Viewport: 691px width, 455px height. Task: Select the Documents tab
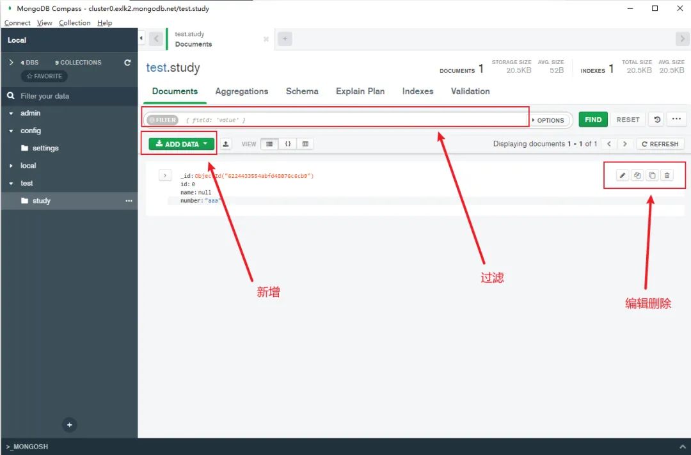(175, 92)
